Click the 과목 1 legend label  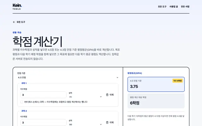tap(24, 83)
